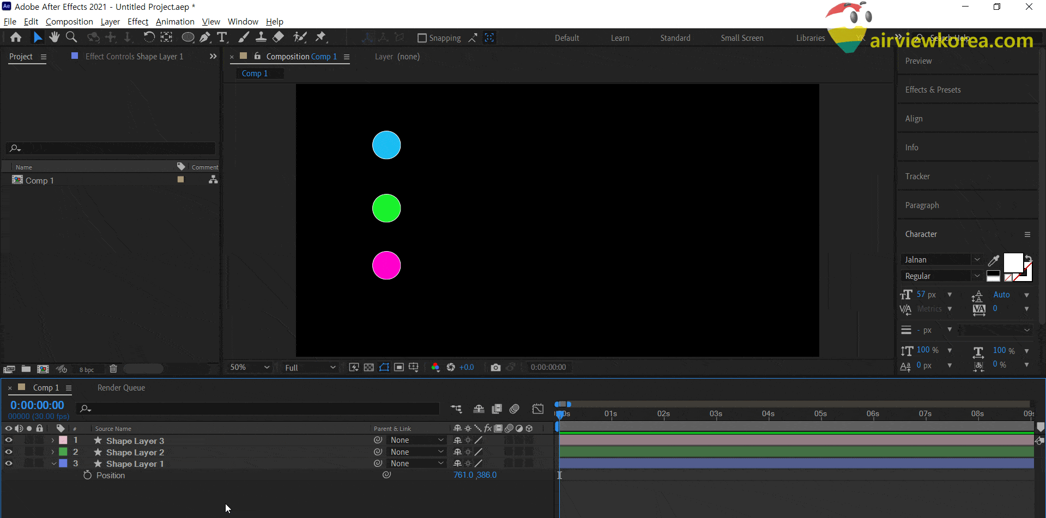Select the Hand tool
Image resolution: width=1046 pixels, height=518 pixels.
click(54, 37)
